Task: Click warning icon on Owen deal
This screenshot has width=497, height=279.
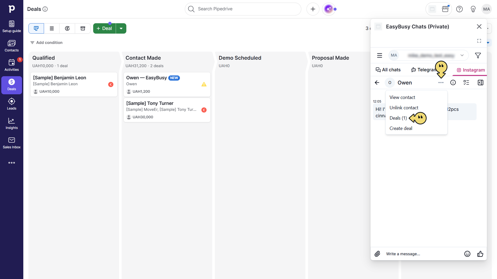Action: pos(204,84)
